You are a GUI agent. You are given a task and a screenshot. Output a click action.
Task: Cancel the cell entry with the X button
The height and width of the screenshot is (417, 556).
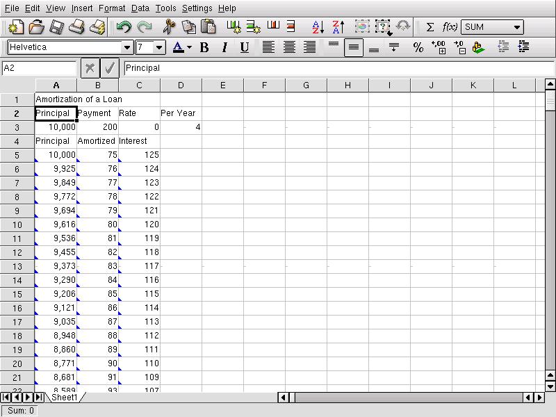(90, 68)
